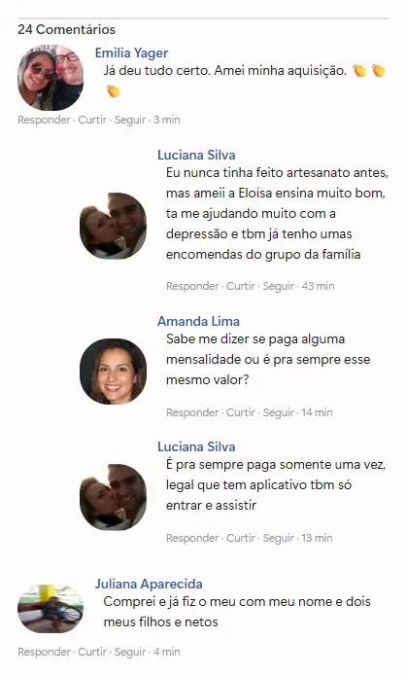Click Seguir under Emilia Yager's comment
Screen dimensions: 406x675
click(x=130, y=120)
